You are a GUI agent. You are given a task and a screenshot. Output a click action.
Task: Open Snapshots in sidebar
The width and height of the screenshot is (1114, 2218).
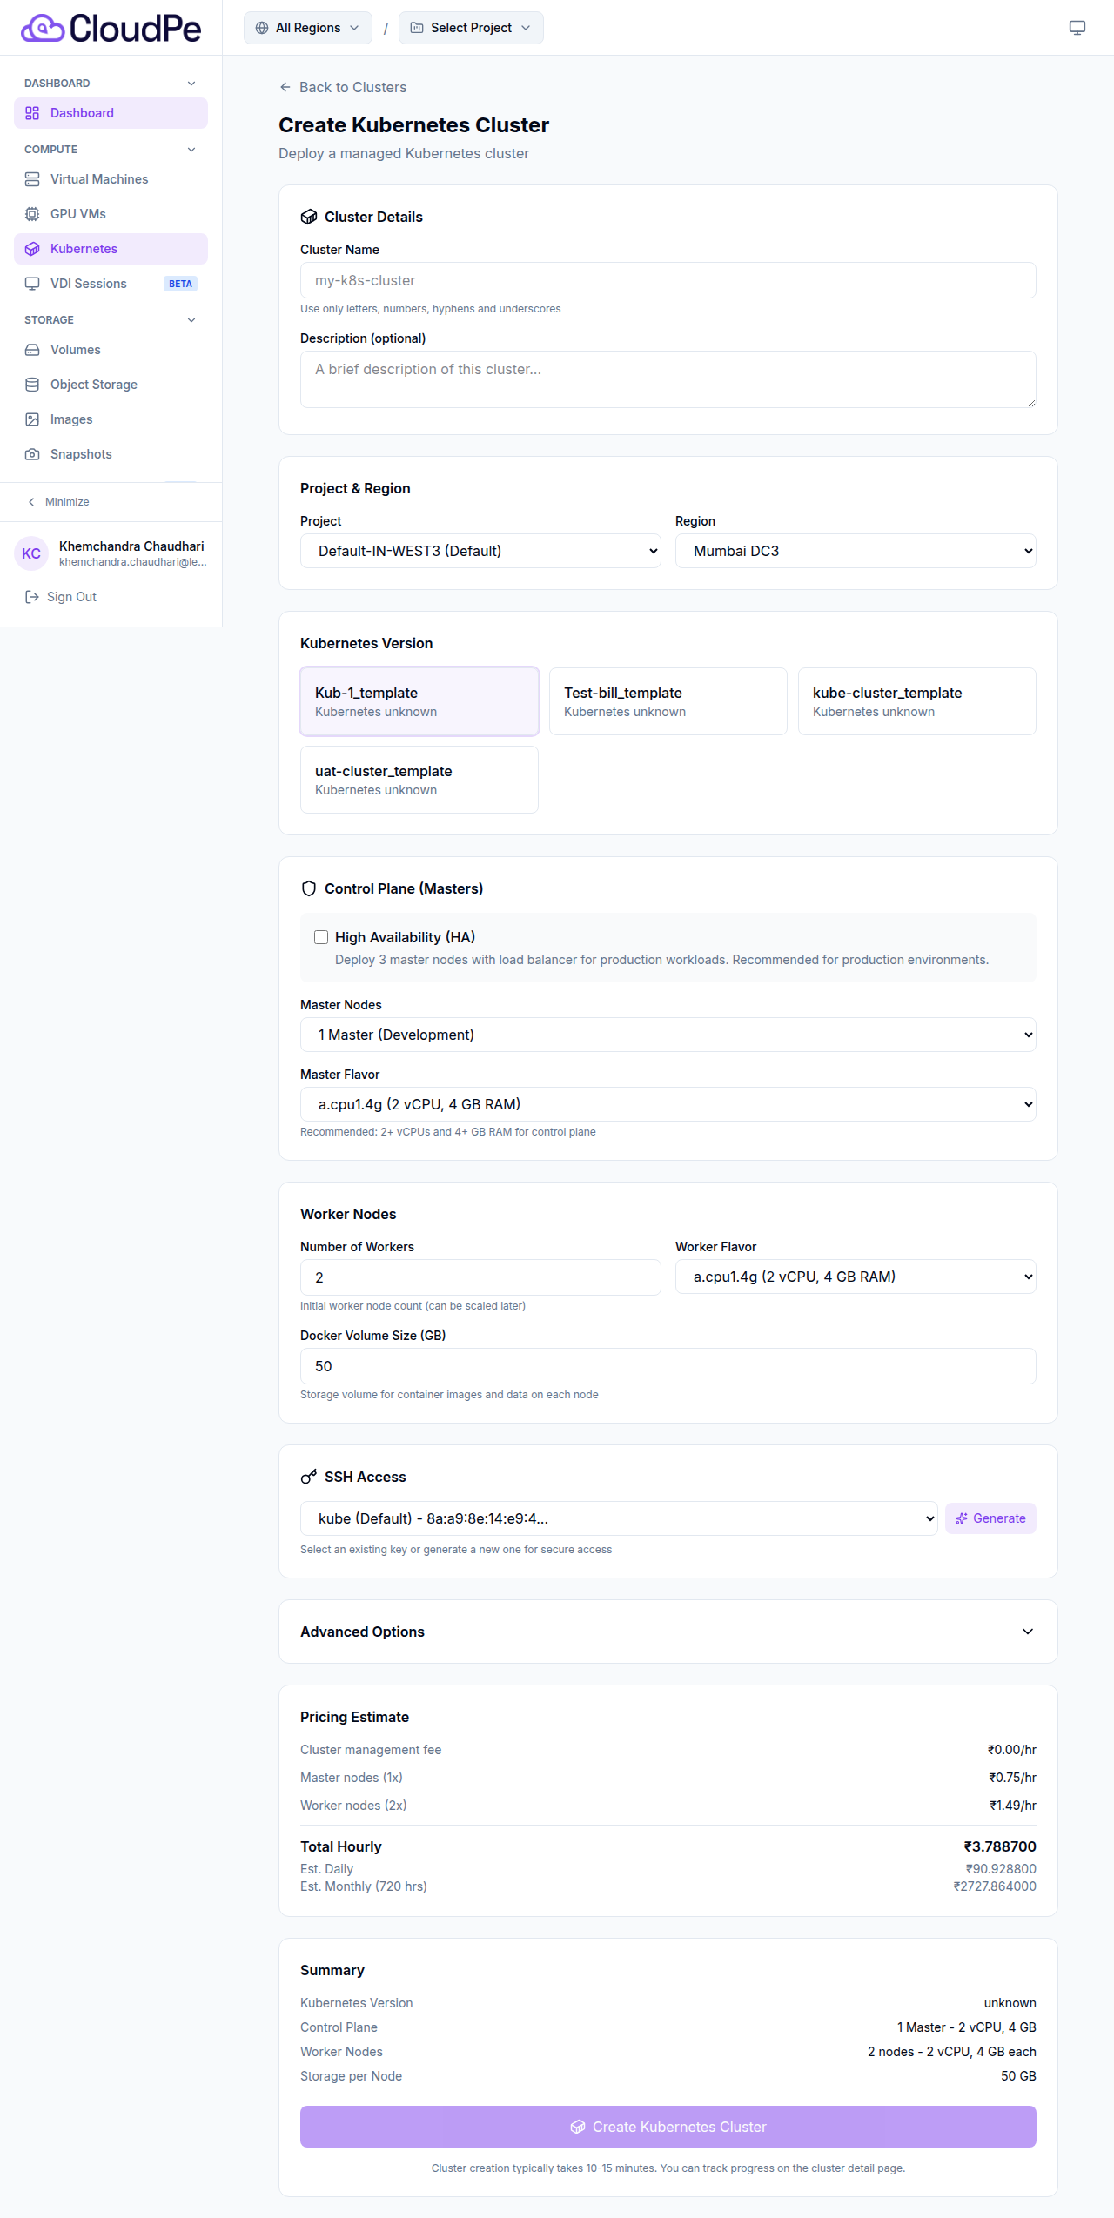[x=111, y=454]
